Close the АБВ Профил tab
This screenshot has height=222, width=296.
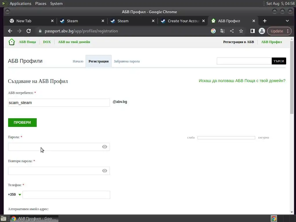(254, 21)
